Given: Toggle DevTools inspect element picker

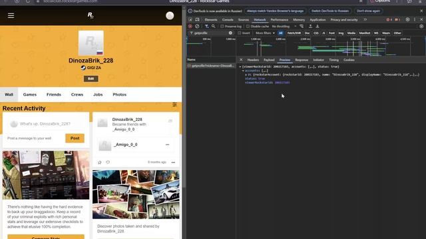Looking at the screenshot, I should (190, 20).
